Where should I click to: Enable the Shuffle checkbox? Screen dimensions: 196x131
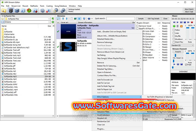[x=174, y=36]
